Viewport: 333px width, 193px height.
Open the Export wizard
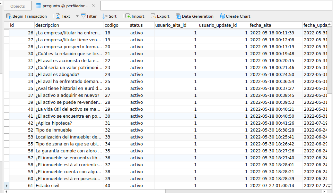(153, 16)
